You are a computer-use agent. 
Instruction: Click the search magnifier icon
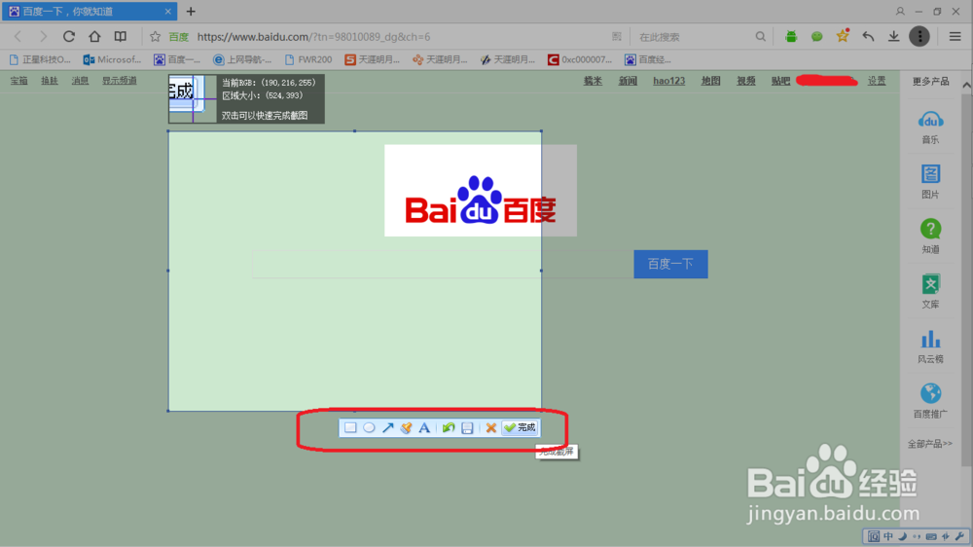(x=760, y=37)
